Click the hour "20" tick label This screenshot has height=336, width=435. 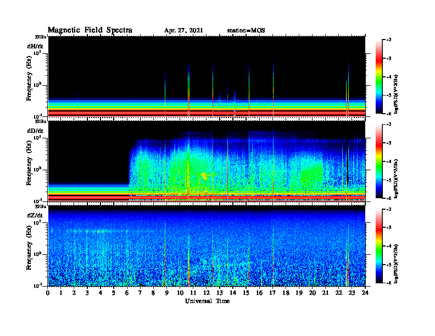tap(313, 293)
